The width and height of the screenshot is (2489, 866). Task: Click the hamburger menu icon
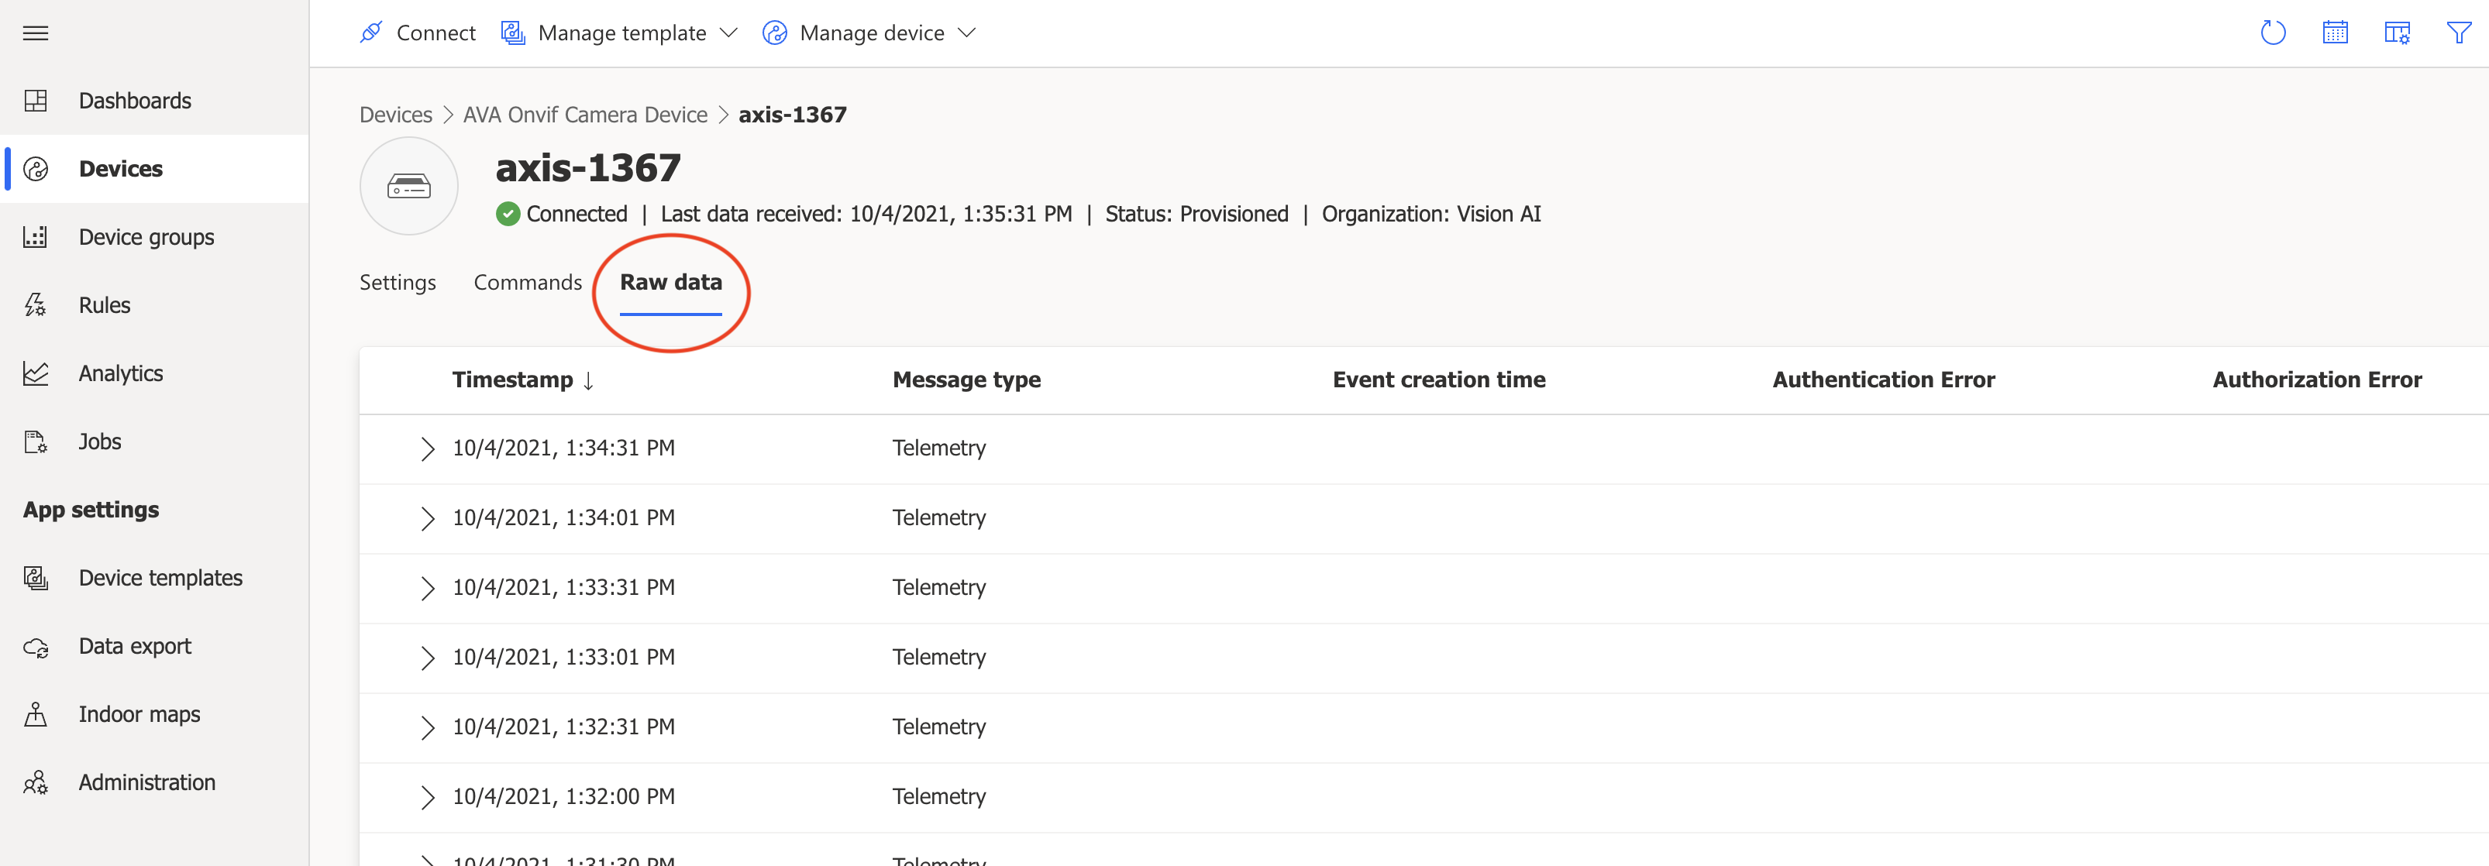[x=36, y=34]
